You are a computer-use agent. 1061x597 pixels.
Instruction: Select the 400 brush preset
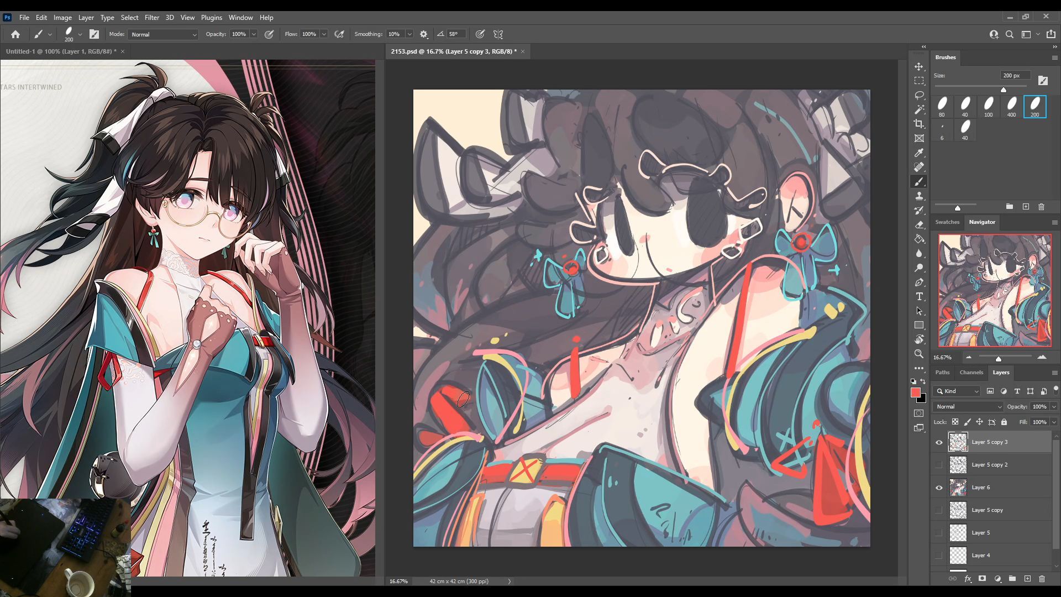point(1011,106)
